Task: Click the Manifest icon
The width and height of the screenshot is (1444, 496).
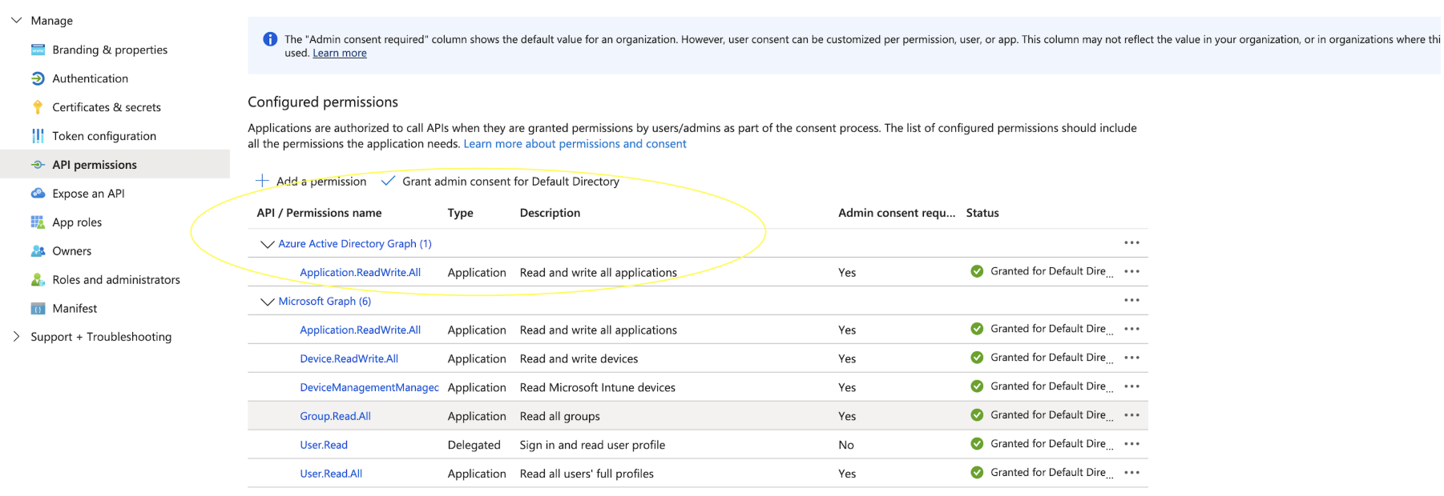Action: coord(38,309)
